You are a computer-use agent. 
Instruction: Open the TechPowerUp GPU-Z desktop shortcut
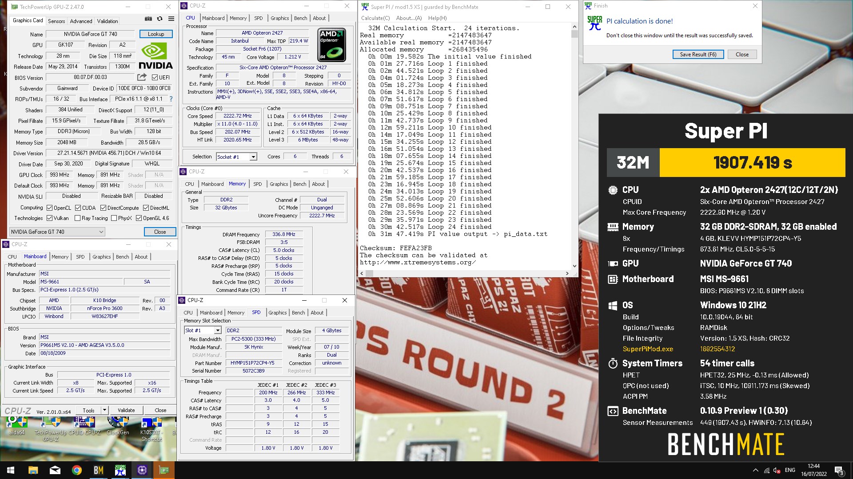(51, 428)
